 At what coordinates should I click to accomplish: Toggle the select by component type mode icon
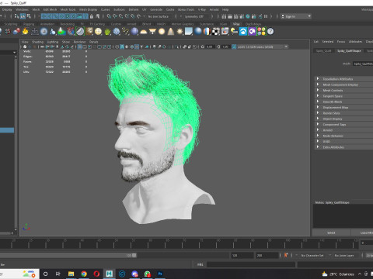[29, 16]
